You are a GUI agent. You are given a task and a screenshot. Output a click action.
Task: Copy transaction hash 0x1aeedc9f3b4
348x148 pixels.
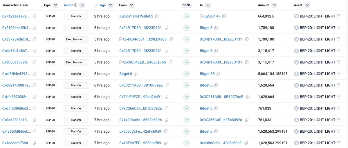(35, 143)
